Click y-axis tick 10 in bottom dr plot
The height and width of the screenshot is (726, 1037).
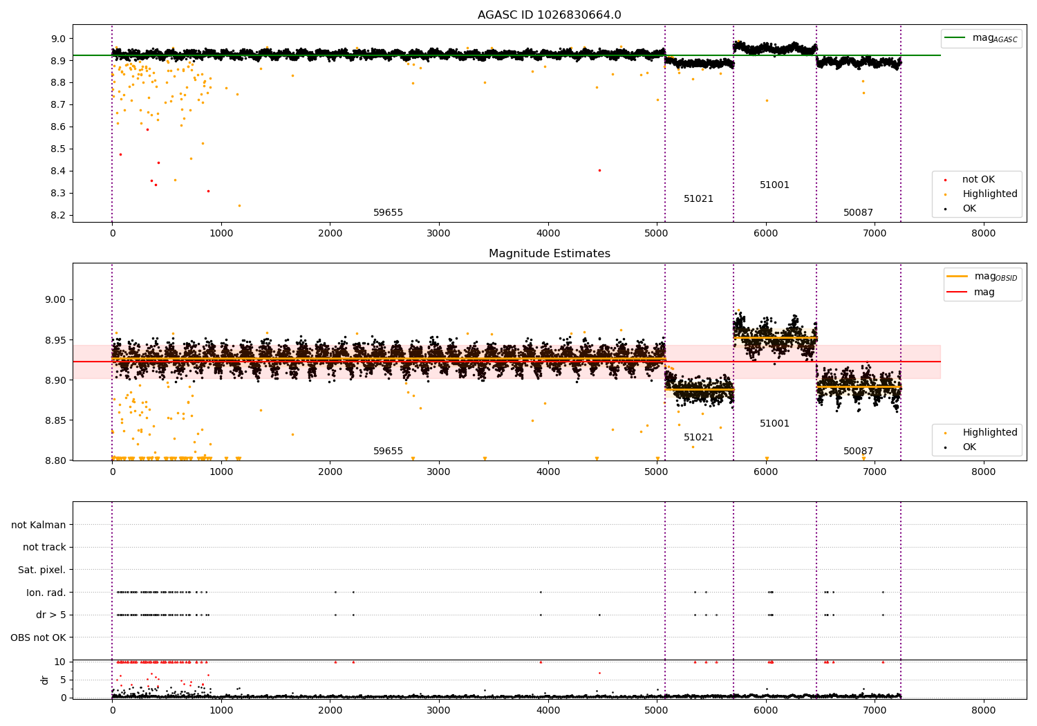tap(60, 662)
